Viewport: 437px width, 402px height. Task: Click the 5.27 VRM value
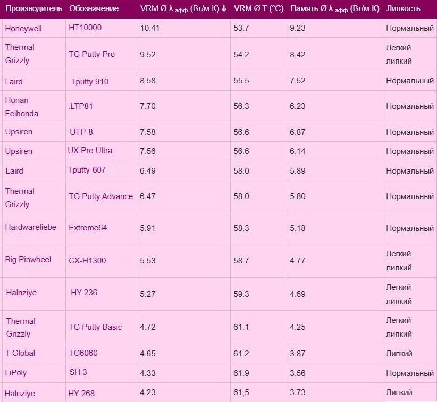(148, 294)
